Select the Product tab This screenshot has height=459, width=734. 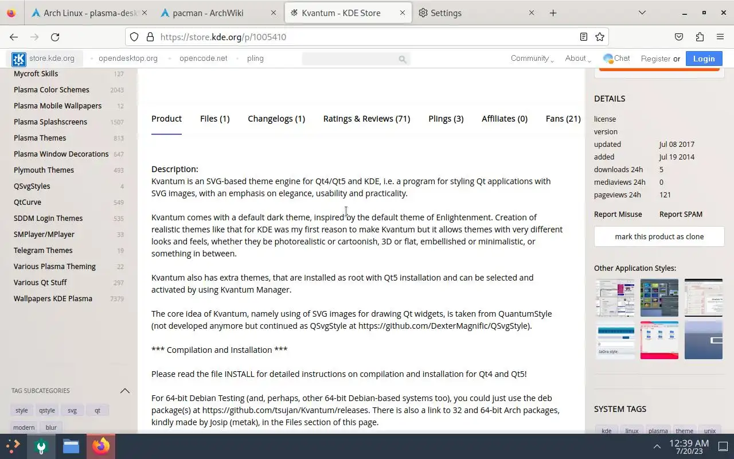(x=166, y=119)
